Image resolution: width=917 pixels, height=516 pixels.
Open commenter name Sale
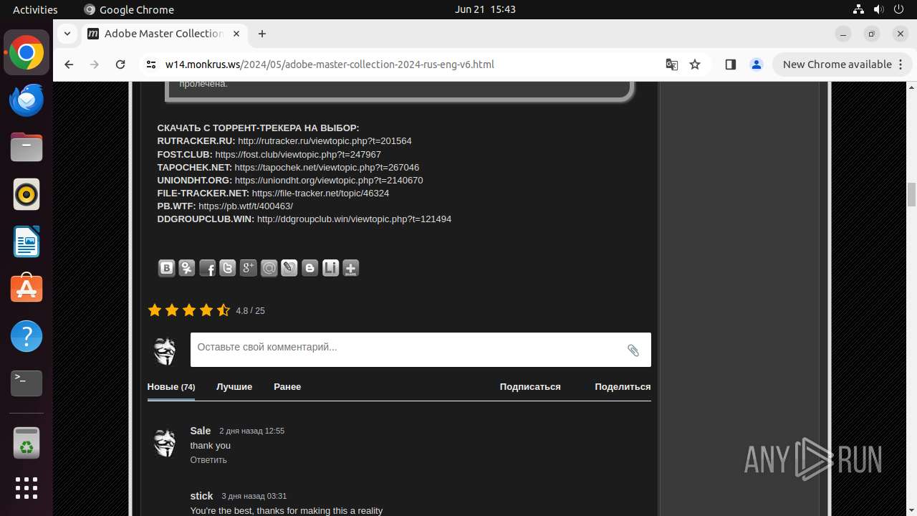(201, 431)
